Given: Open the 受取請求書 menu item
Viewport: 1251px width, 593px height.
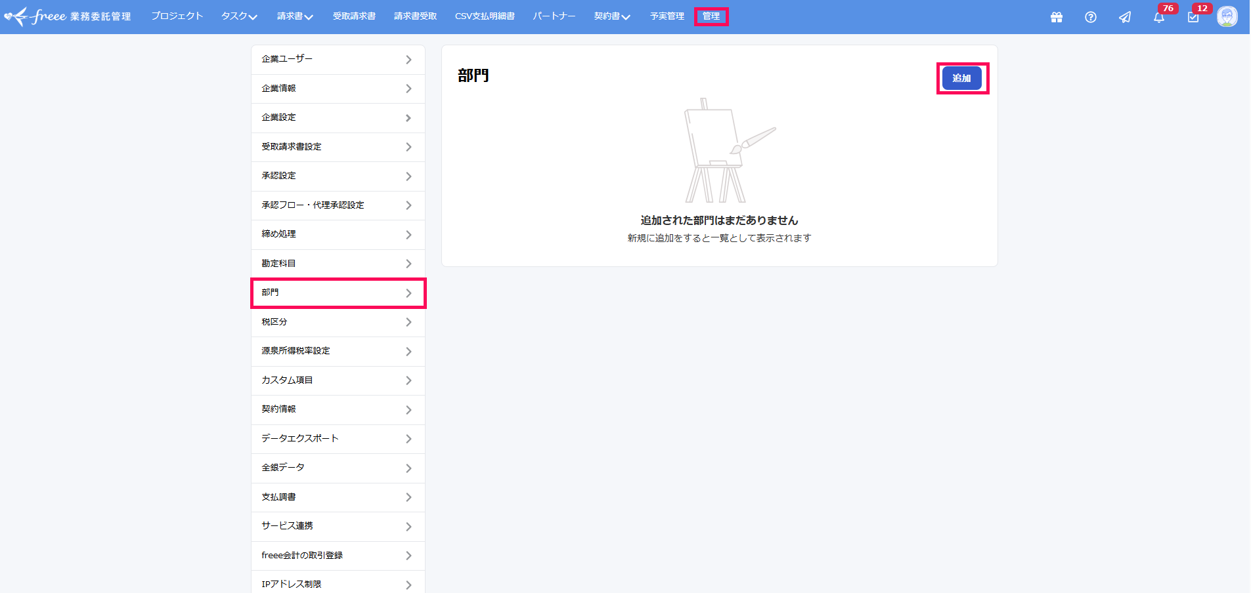Looking at the screenshot, I should pyautogui.click(x=354, y=16).
